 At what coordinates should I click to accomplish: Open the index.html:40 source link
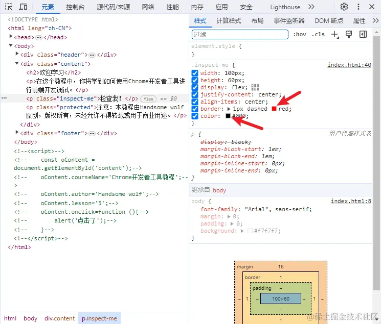[x=349, y=65]
